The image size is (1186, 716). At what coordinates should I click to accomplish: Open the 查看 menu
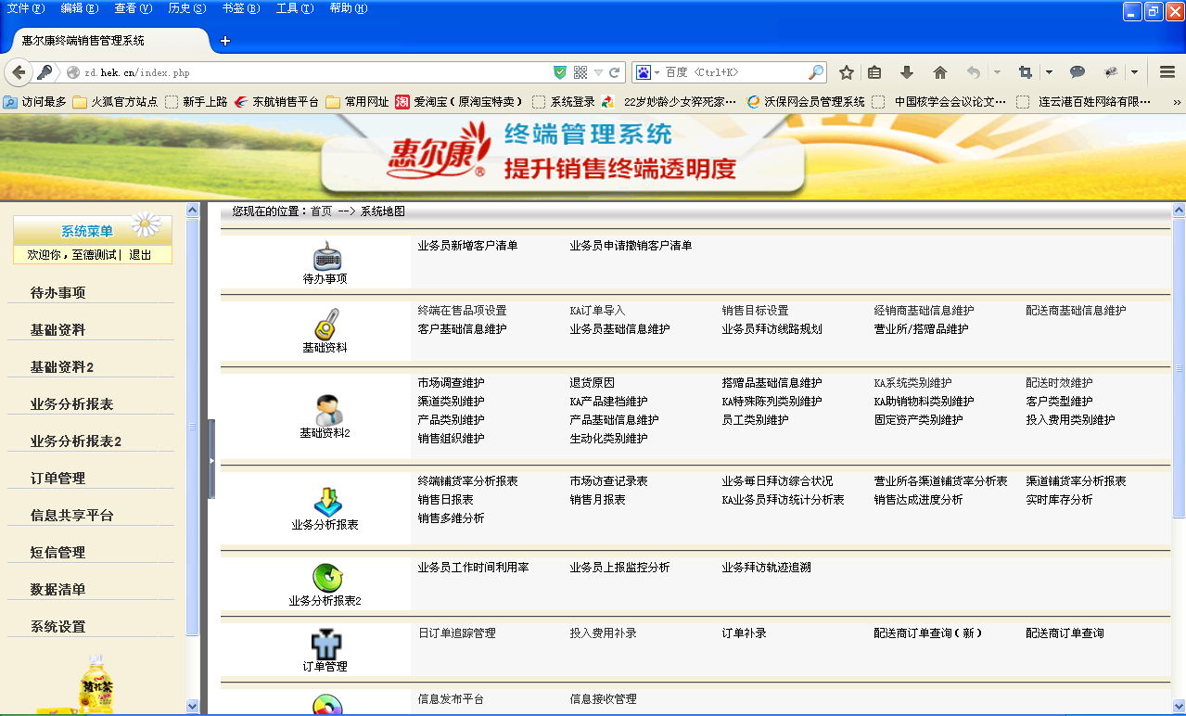click(x=134, y=8)
